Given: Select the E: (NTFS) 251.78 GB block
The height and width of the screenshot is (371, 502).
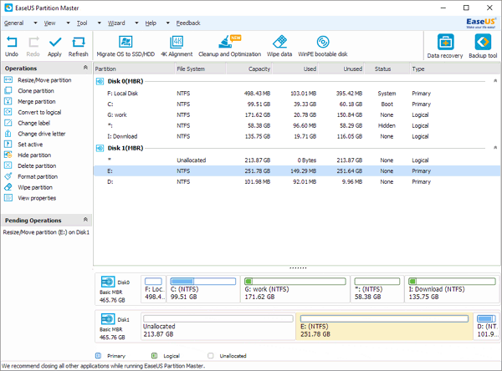Looking at the screenshot, I should (384, 326).
